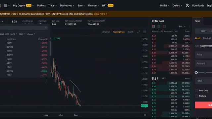
Task: Select BTC market tab
Action: (7, 34)
